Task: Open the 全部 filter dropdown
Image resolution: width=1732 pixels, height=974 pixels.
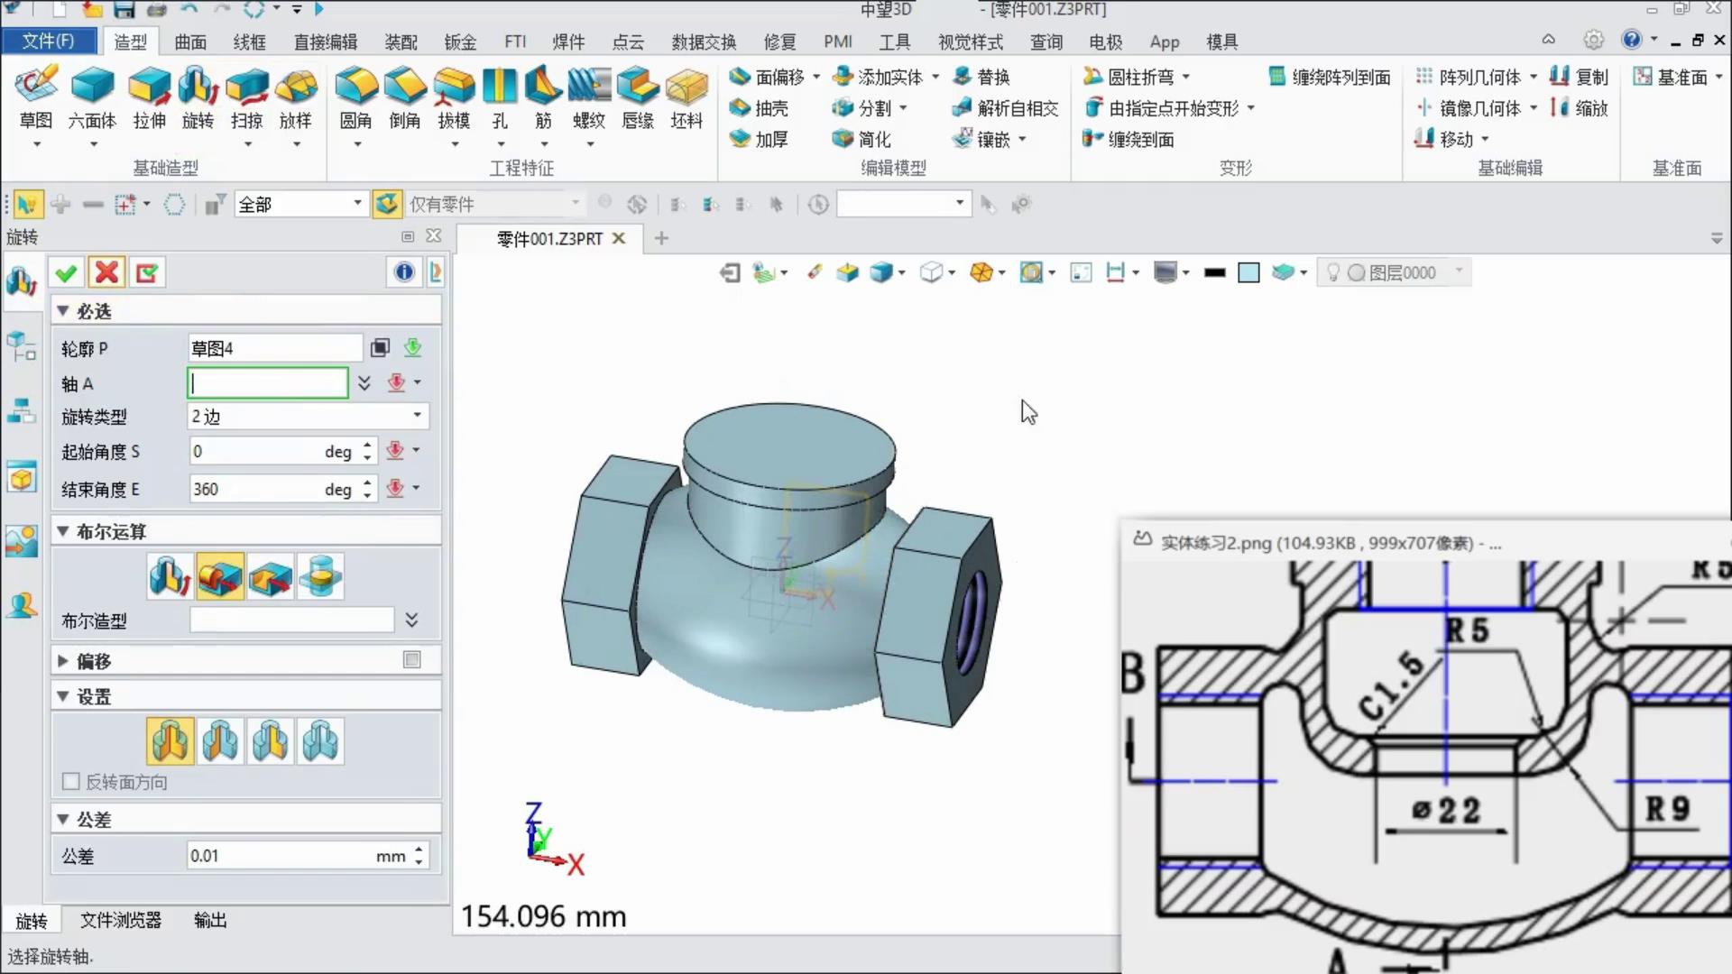Action: coord(300,205)
